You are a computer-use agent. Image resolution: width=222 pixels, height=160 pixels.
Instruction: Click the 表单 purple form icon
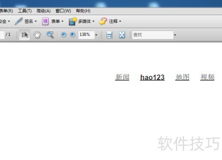(45, 21)
